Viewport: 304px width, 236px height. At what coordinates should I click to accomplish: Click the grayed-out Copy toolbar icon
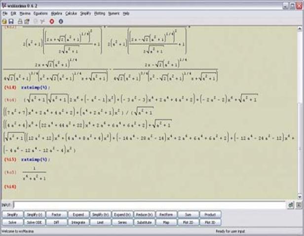[x=36, y=21]
